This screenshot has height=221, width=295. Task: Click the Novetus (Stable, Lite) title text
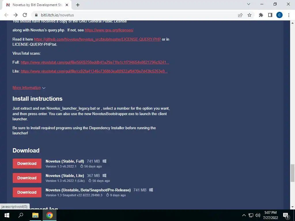click(x=65, y=176)
